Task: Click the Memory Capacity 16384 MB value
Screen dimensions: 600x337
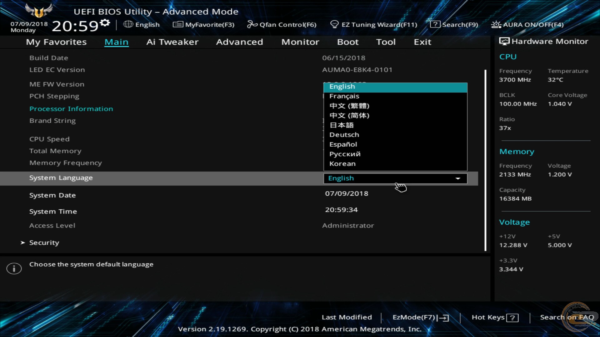Action: click(x=515, y=199)
